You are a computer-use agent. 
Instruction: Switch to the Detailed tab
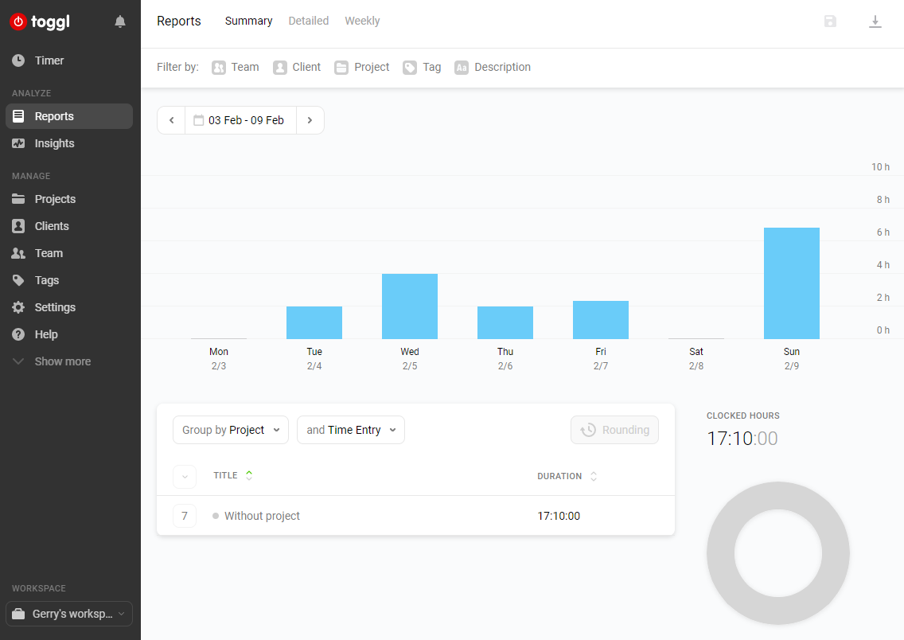pyautogui.click(x=309, y=21)
